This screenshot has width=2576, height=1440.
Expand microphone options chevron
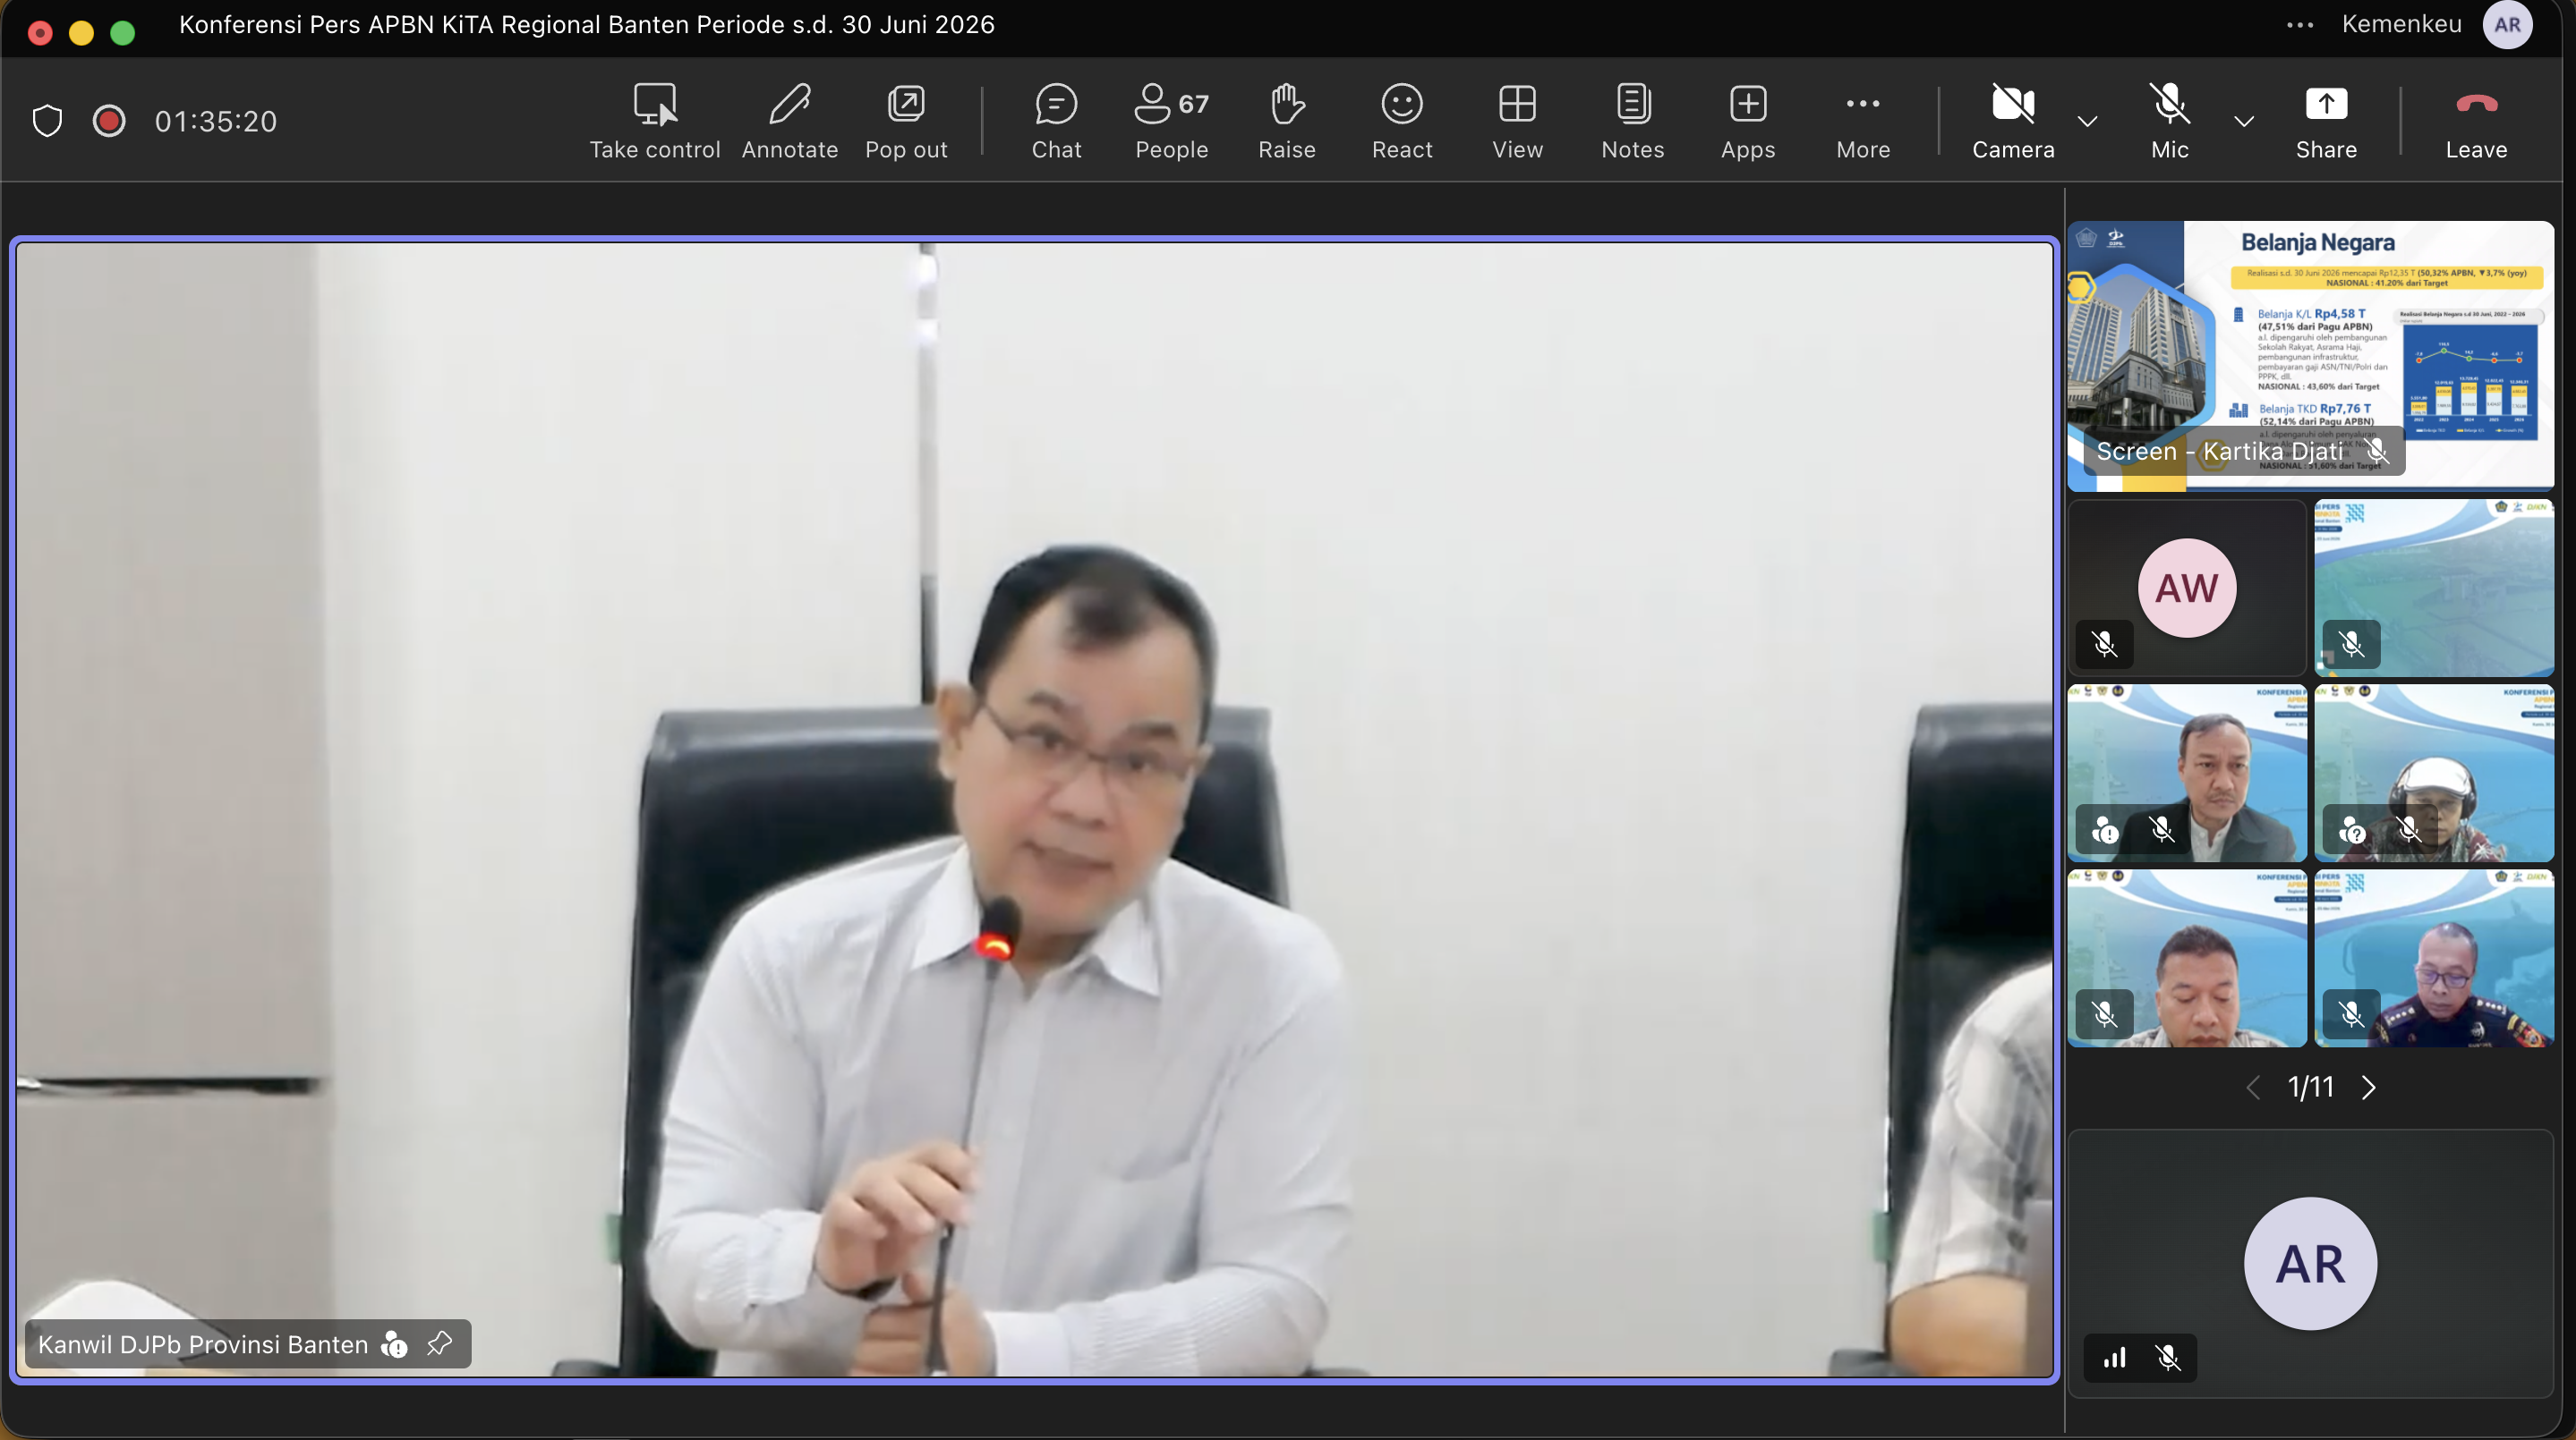(x=2244, y=121)
